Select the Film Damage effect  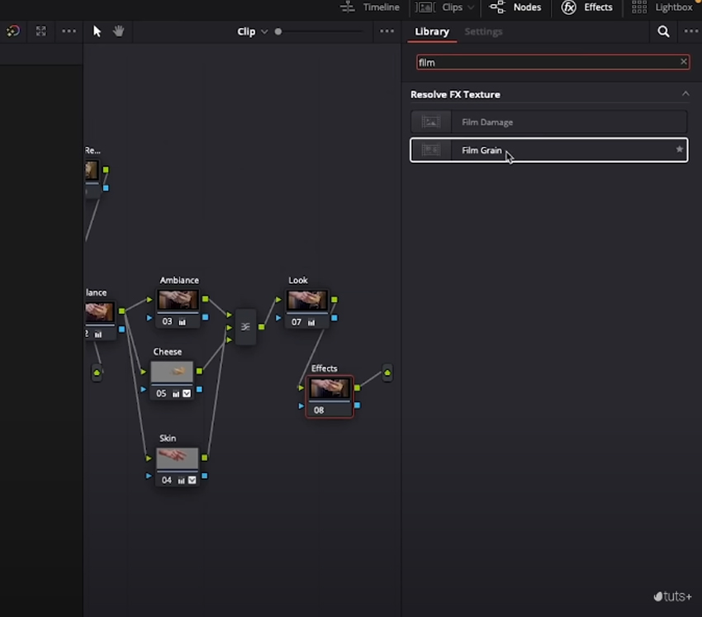[549, 121]
